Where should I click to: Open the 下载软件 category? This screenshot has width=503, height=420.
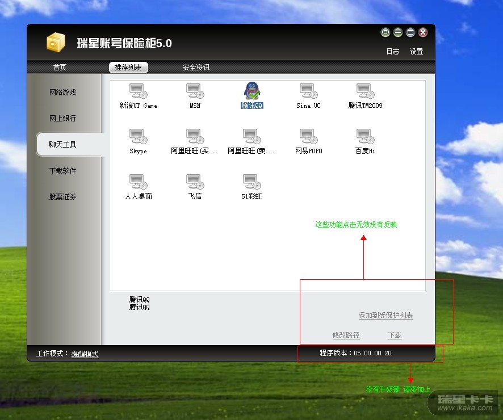coord(63,171)
